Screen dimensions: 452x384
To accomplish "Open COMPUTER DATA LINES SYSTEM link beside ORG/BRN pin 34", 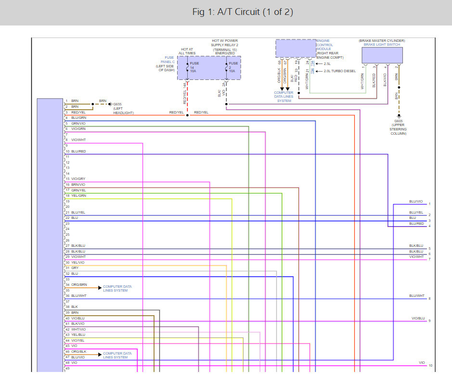I will click(117, 288).
